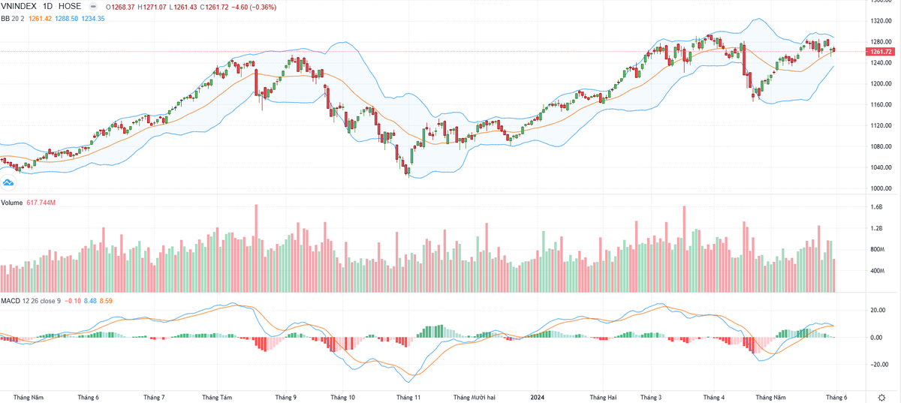This screenshot has height=403, width=901.
Task: Select the 1D interval label
Action: pos(50,6)
